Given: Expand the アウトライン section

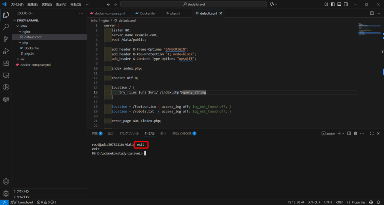Looking at the screenshot, I should tap(23, 191).
